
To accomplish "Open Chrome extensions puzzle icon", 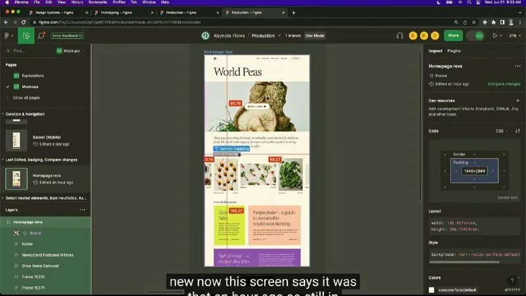I will pyautogui.click(x=494, y=22).
